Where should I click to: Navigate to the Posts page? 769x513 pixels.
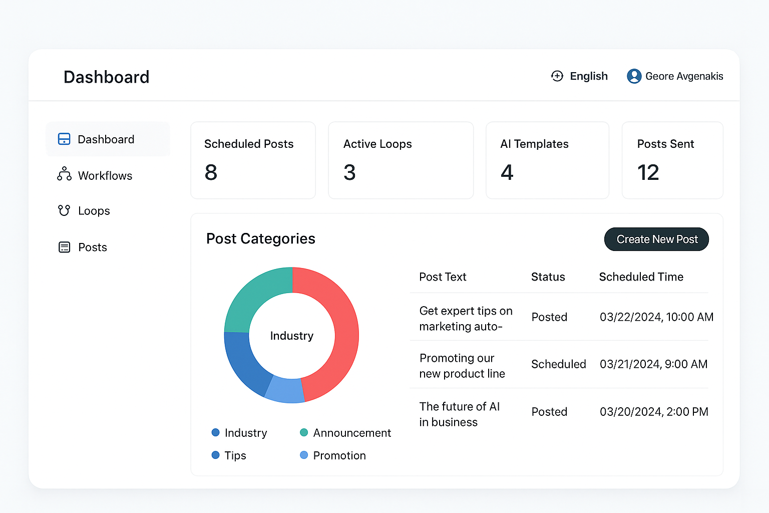coord(93,247)
